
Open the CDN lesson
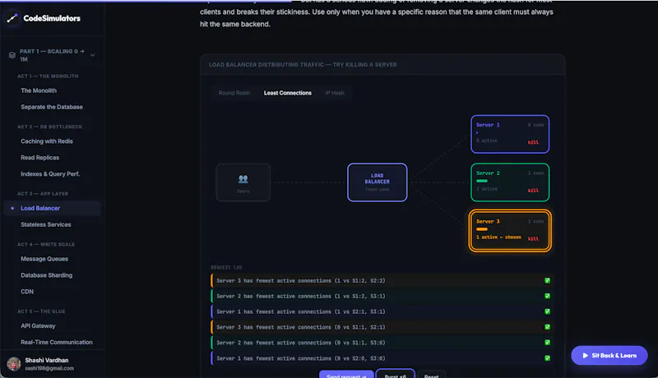pos(27,292)
